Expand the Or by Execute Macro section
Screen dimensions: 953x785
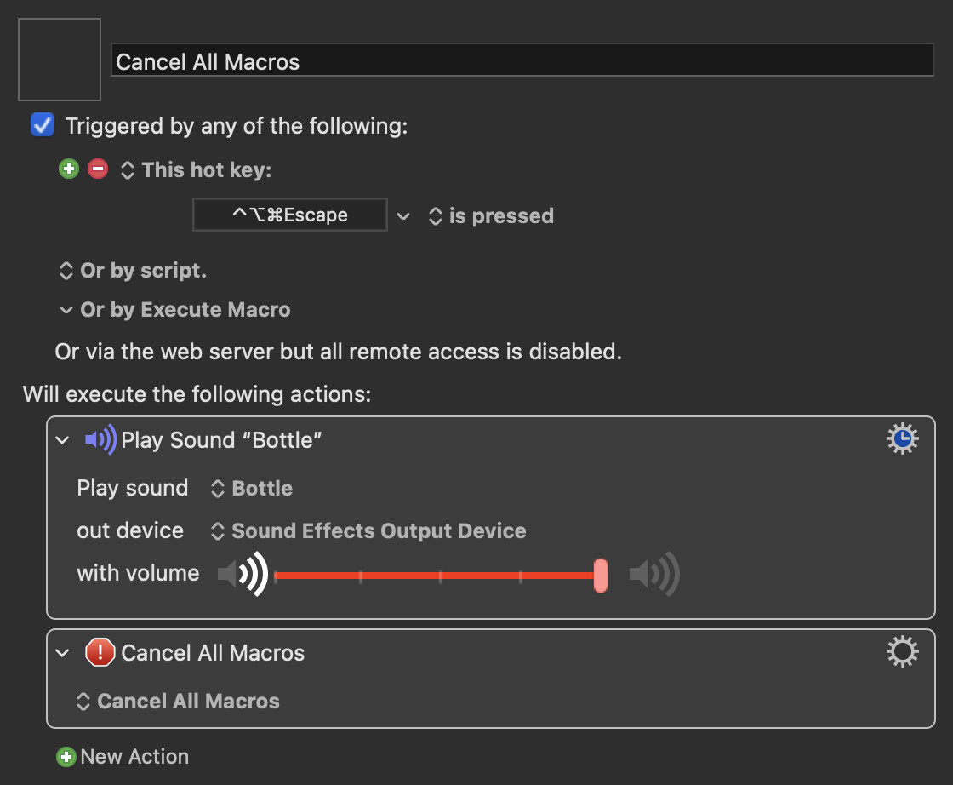pos(66,310)
